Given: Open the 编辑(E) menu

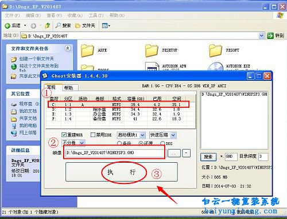Looking at the screenshot, I should [x=33, y=15].
